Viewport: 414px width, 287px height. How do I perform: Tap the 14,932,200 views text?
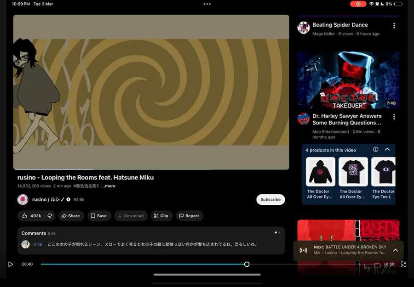pos(34,186)
